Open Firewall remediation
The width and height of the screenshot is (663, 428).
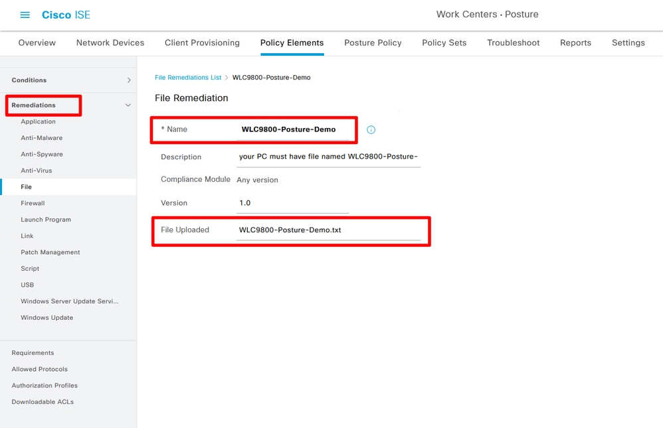[33, 203]
